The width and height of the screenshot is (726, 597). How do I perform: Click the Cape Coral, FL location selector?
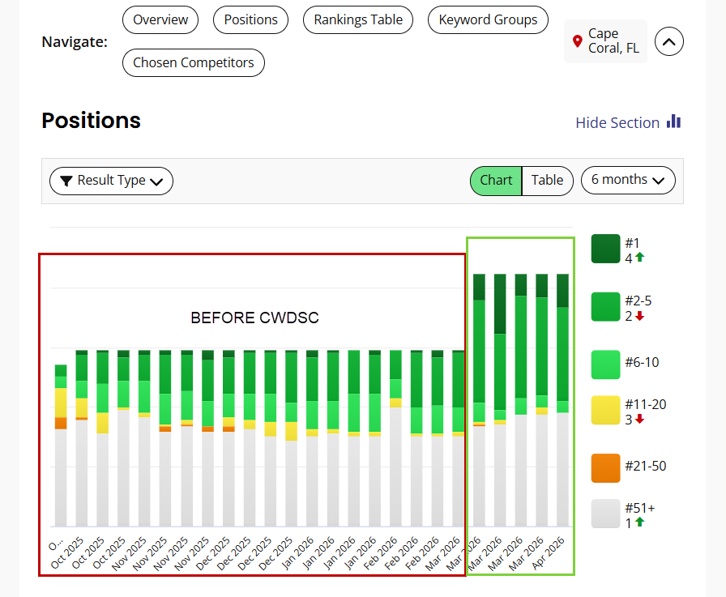click(x=605, y=41)
